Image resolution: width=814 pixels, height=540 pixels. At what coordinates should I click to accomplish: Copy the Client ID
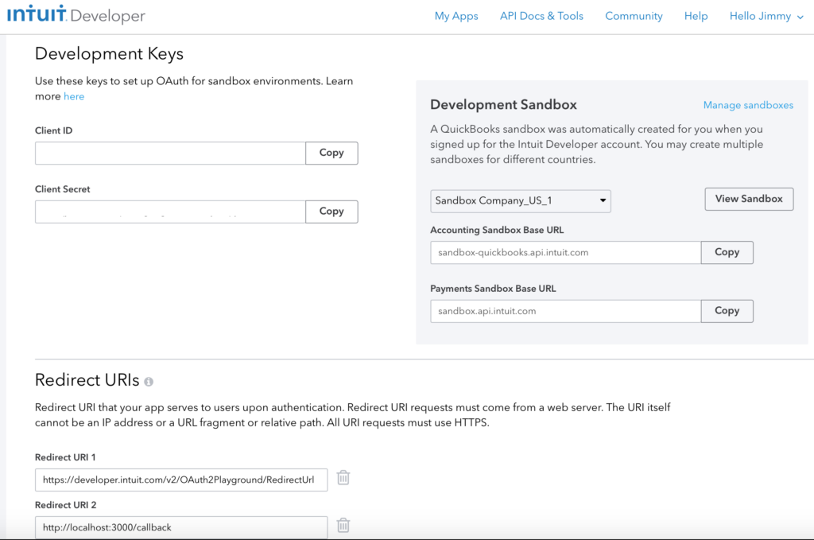(x=331, y=153)
